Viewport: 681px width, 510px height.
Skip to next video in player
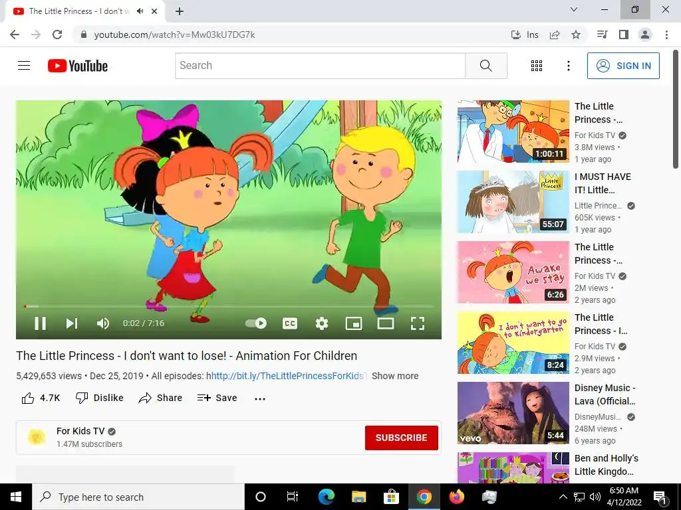coord(72,323)
